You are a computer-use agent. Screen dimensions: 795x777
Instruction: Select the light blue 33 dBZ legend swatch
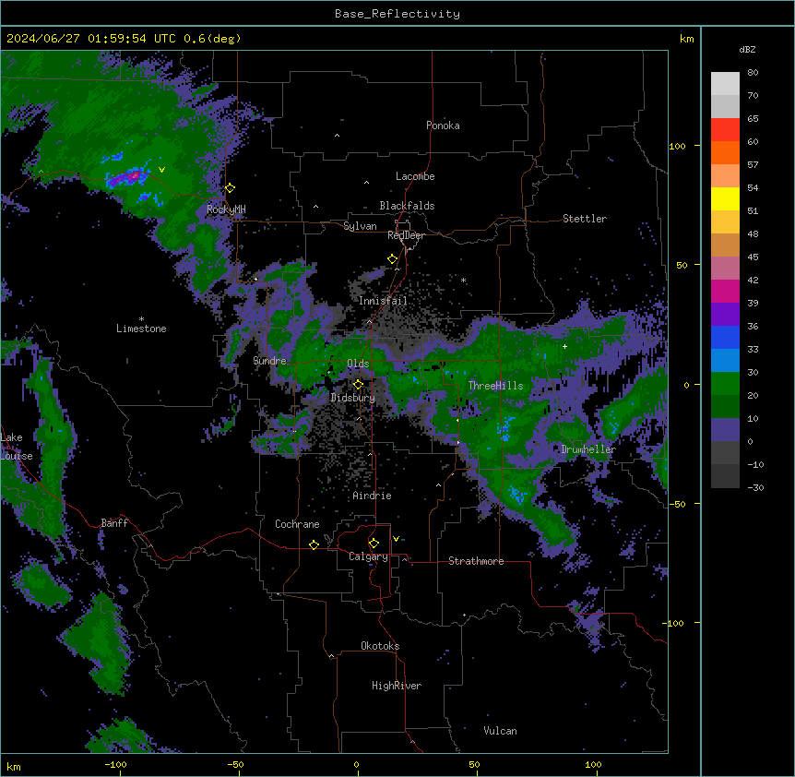pyautogui.click(x=725, y=361)
